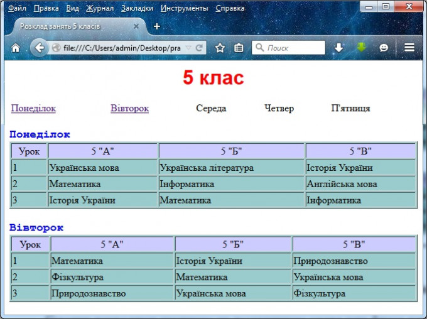427x319 pixels.
Task: Open the Файл menu
Action: tap(17, 8)
